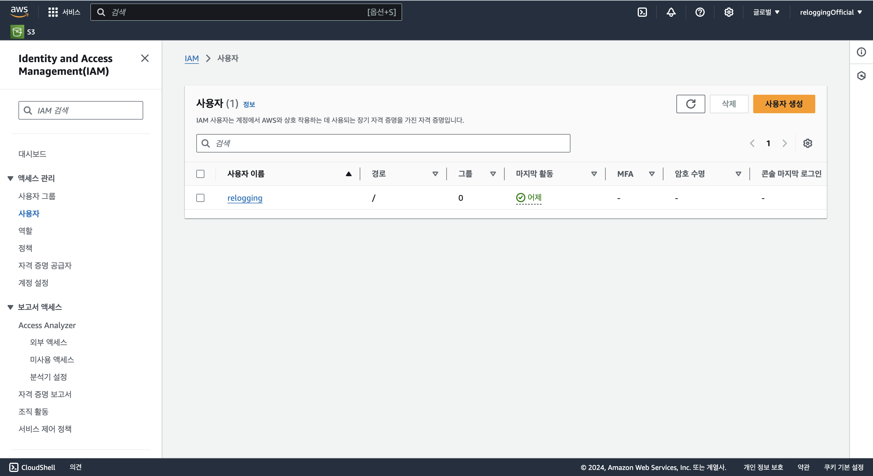Open the services grid menu
This screenshot has height=476, width=873.
pos(53,12)
